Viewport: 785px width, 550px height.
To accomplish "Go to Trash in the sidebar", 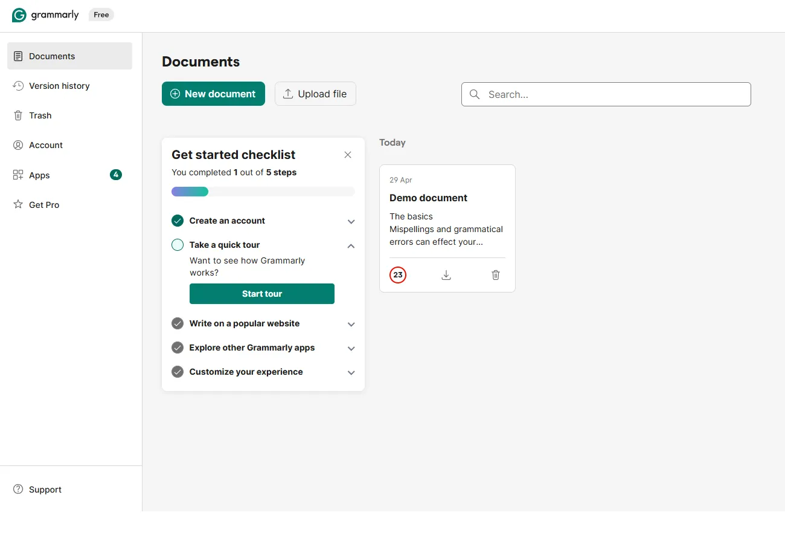I will click(69, 115).
